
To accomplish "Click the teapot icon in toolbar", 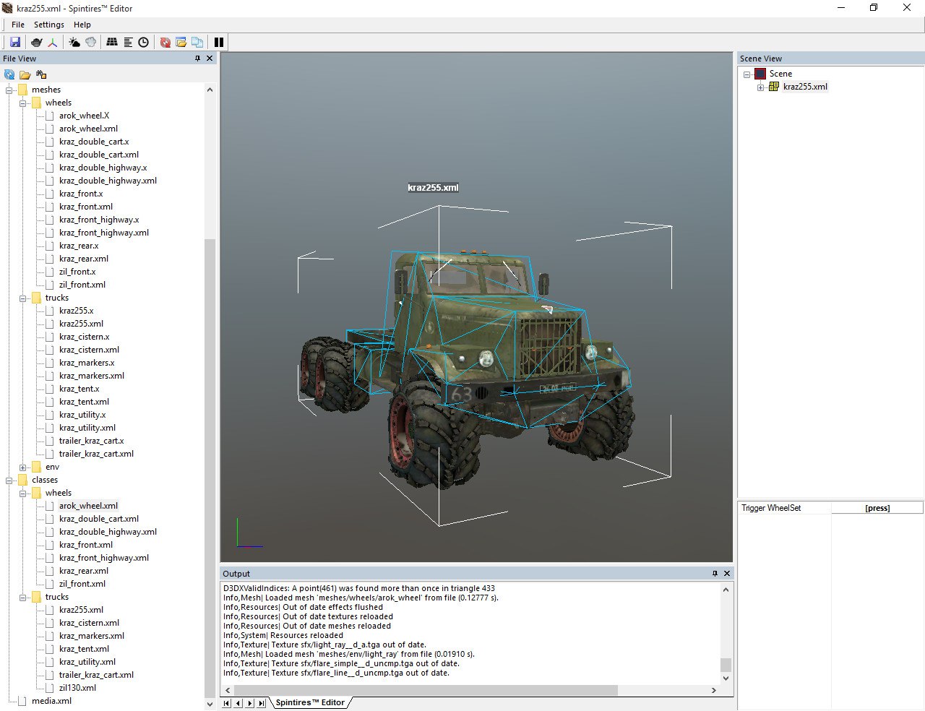I will click(36, 42).
